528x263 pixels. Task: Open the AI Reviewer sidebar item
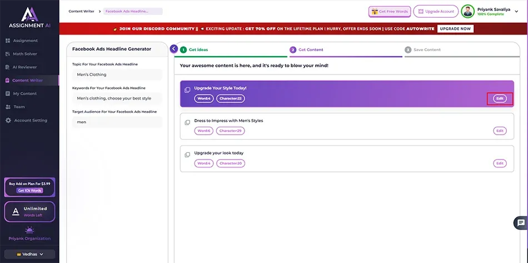[24, 67]
